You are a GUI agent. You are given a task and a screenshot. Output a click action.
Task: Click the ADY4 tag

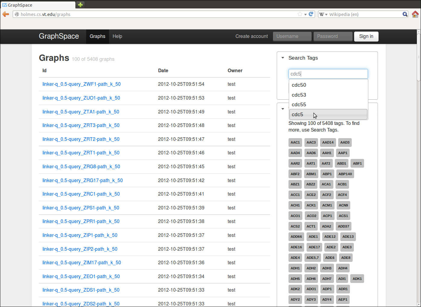(327, 299)
